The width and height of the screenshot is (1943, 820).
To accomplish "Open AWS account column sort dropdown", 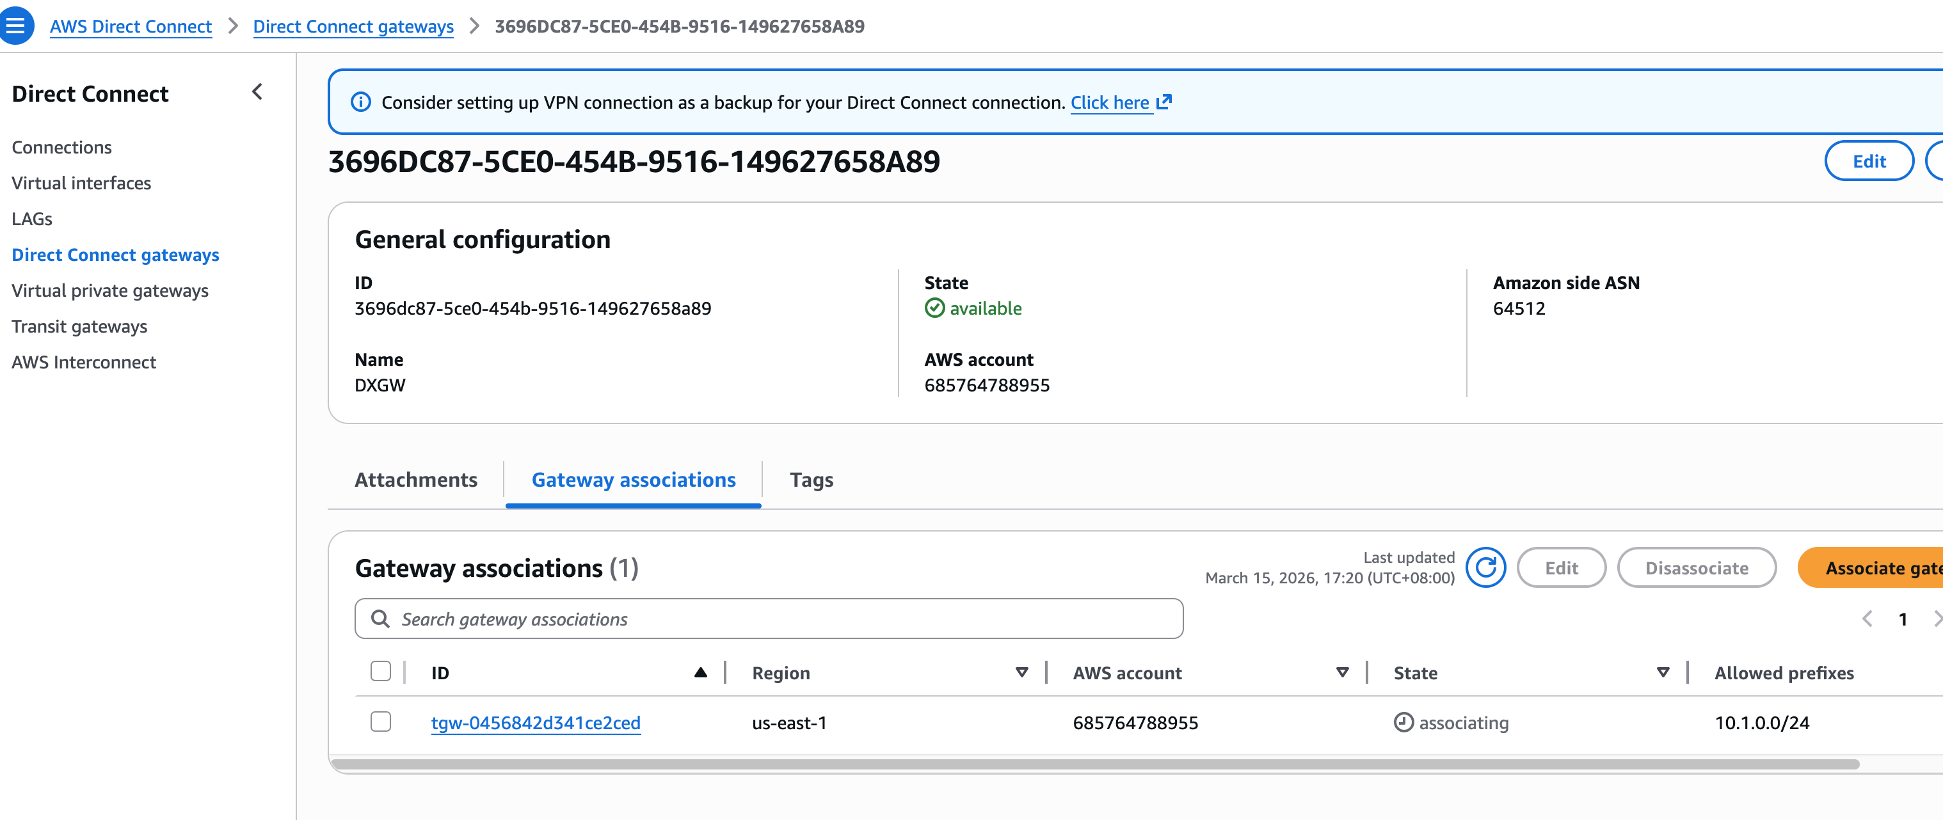I will click(x=1342, y=672).
